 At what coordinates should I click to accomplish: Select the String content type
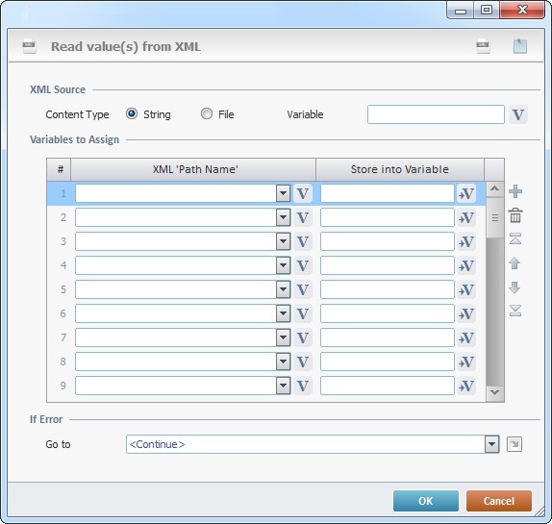tap(132, 114)
